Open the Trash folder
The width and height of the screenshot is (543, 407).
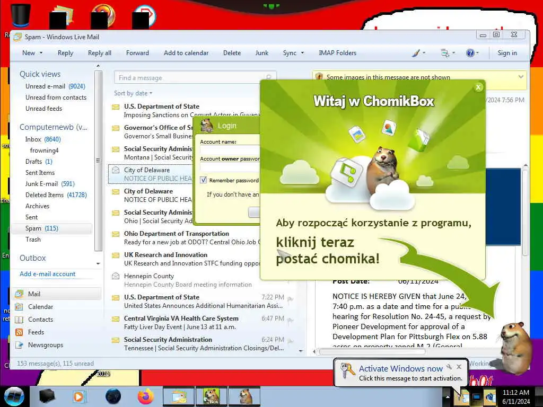(33, 239)
